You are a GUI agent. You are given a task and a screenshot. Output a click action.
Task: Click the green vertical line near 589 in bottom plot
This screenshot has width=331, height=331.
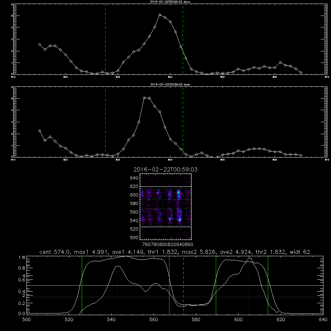(x=216, y=285)
